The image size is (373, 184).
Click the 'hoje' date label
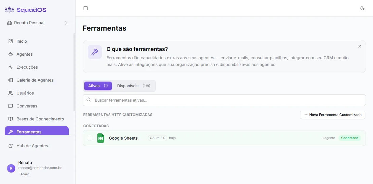coord(172,138)
